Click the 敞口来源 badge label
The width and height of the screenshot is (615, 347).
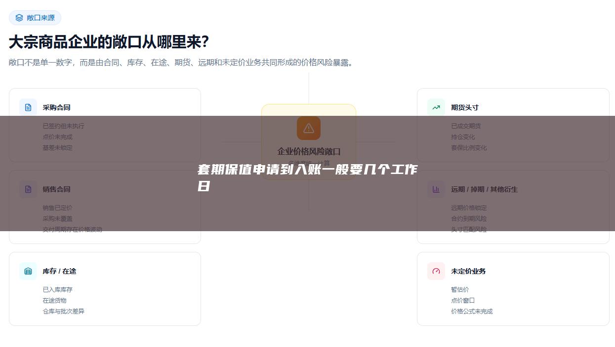coord(41,18)
